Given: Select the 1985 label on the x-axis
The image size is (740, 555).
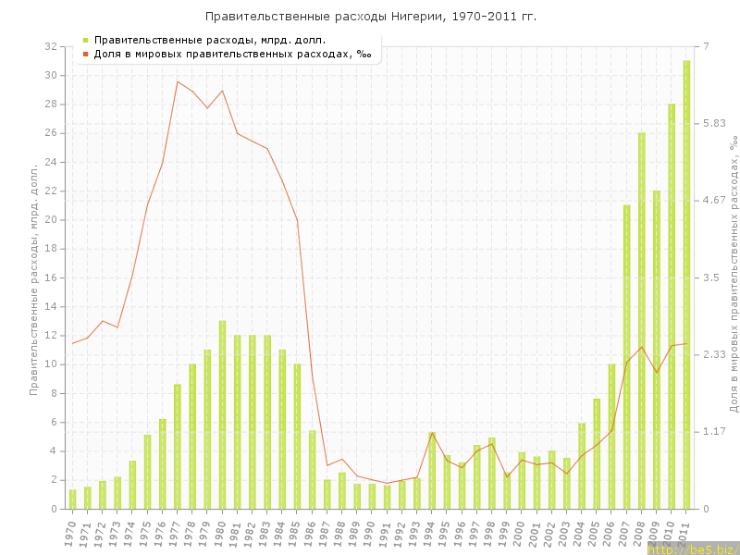Looking at the screenshot, I should pos(295,533).
